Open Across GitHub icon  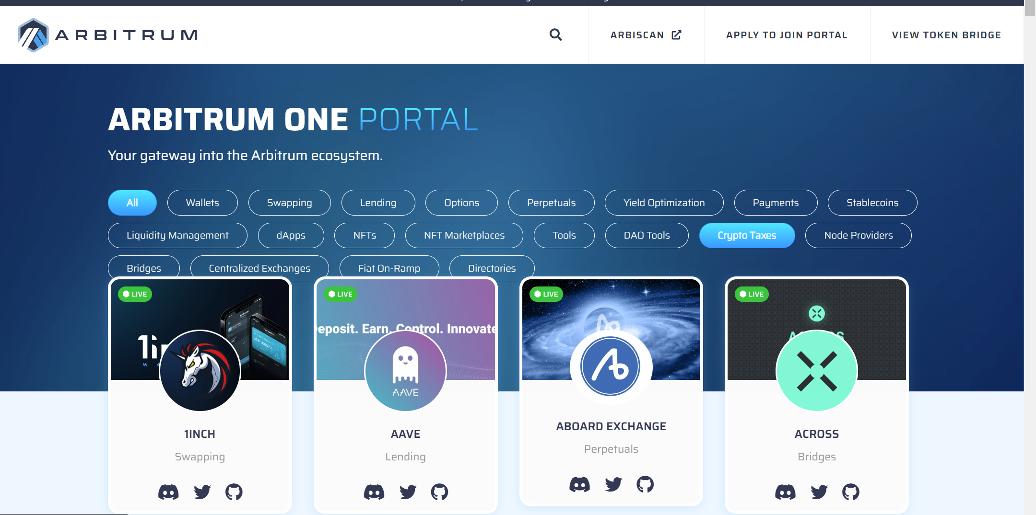point(851,492)
